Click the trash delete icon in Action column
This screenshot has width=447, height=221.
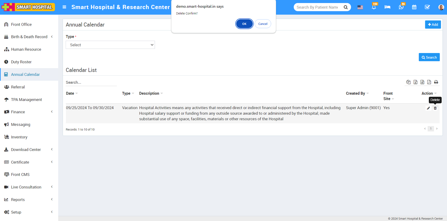[435, 108]
